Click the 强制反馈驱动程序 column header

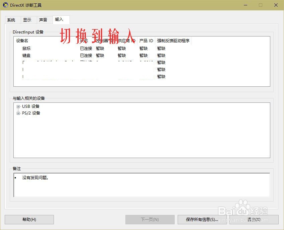173,41
